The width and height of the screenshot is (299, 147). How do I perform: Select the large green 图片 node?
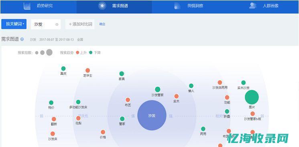pyautogui.click(x=252, y=97)
